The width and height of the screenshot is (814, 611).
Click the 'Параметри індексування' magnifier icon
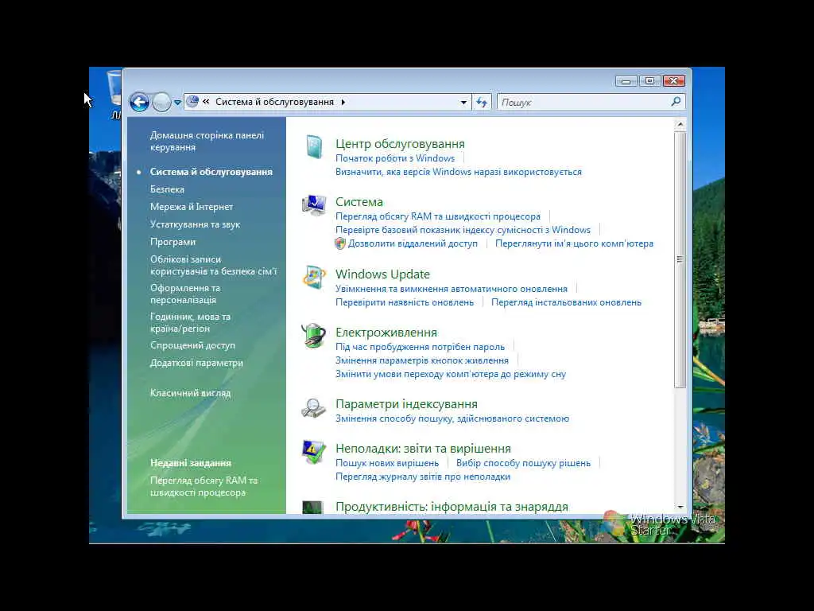[x=313, y=408]
